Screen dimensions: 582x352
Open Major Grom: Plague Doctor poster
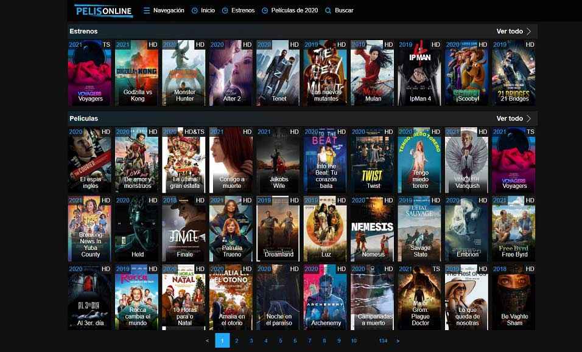pyautogui.click(x=420, y=297)
